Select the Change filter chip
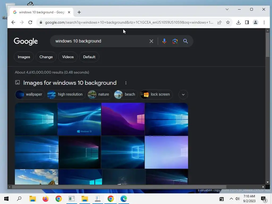This screenshot has width=272, height=204. click(46, 57)
